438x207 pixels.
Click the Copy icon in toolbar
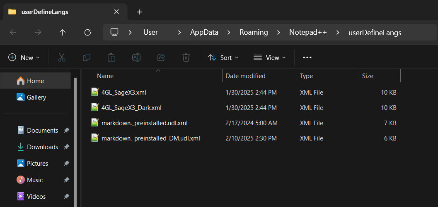(x=87, y=57)
